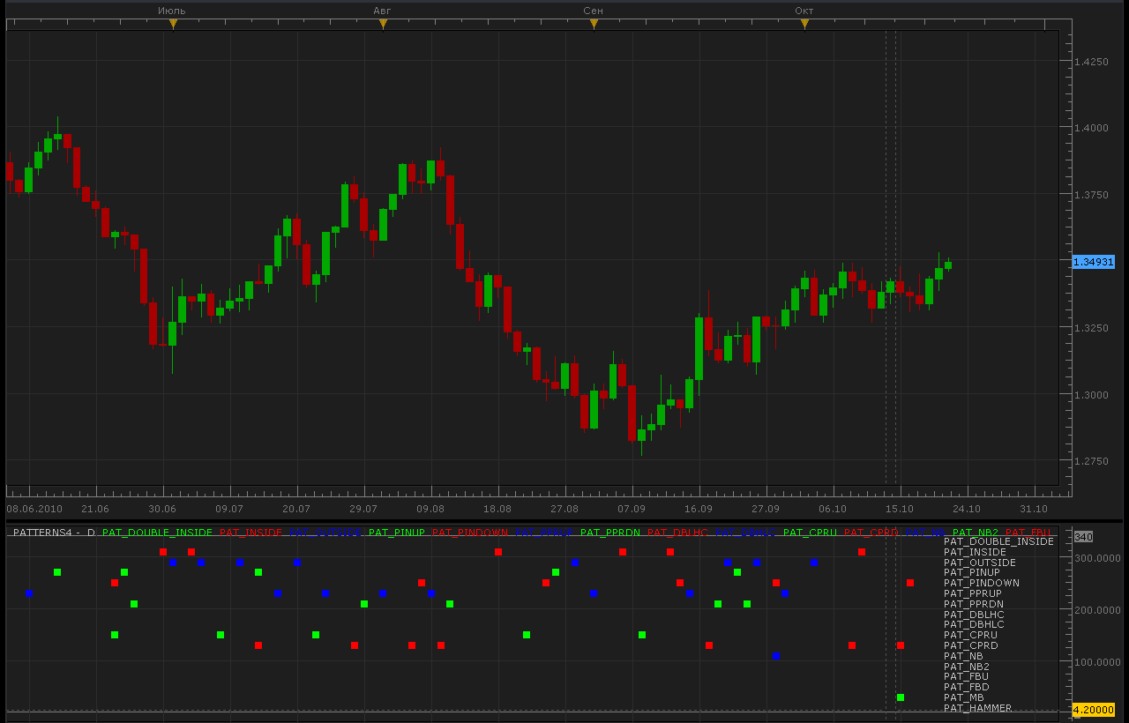
Task: Click the Окт month marker triangle
Action: click(804, 25)
